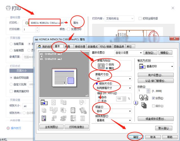
Task: Click the grayed single user authentication icon
Action: 54,118
